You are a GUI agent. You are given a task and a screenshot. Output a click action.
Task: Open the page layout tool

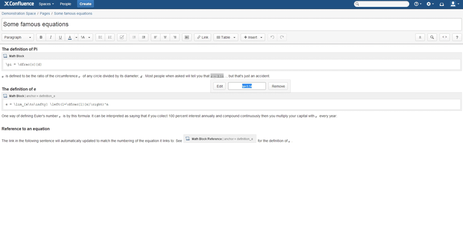click(187, 37)
